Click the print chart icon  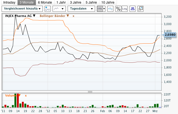(x=133, y=9)
